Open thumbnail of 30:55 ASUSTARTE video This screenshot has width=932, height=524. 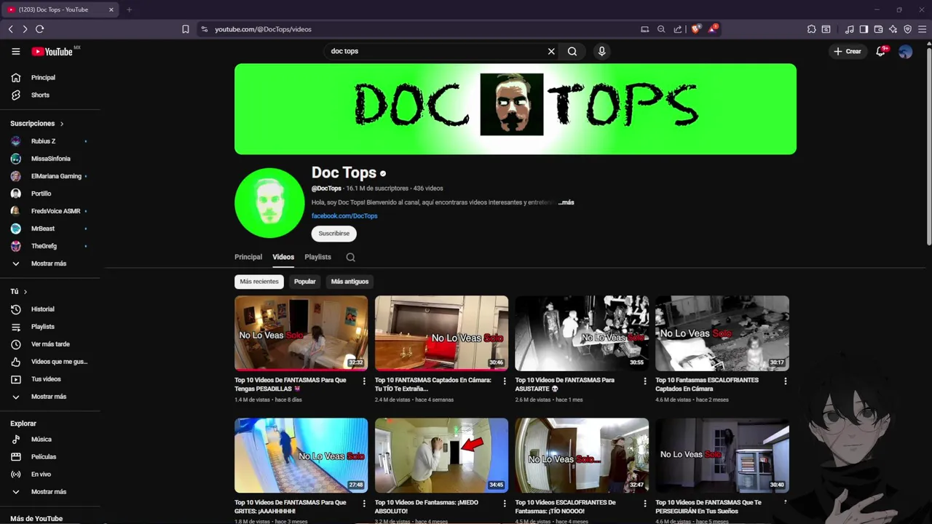582,333
